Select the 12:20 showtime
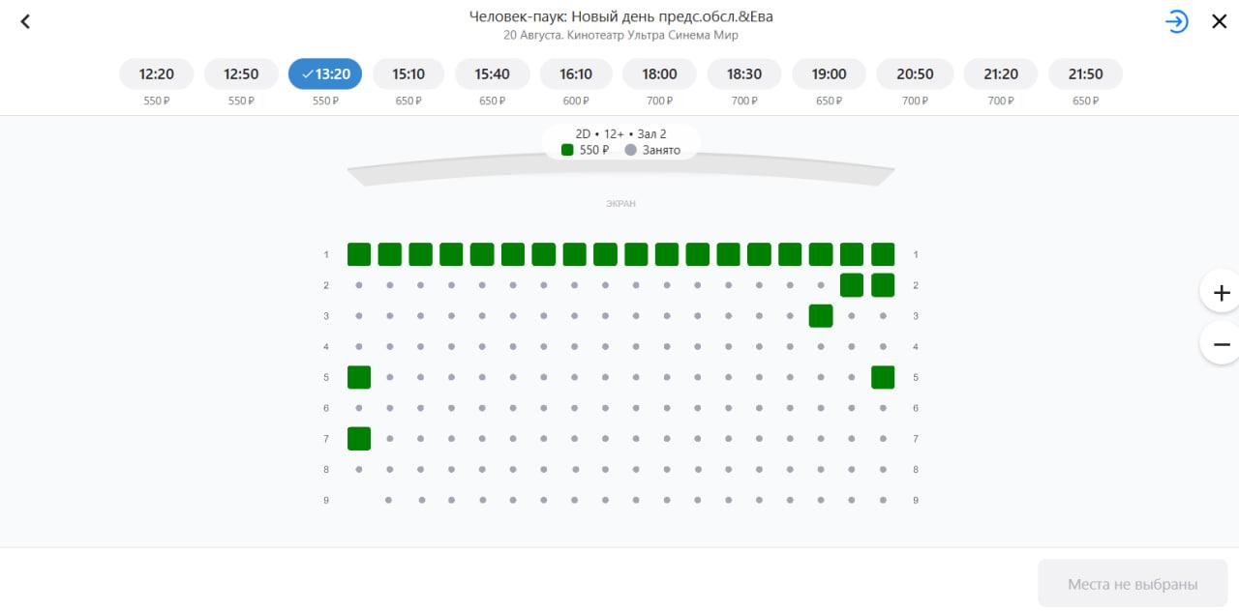Viewport: 1239px width, 611px height. [x=157, y=74]
